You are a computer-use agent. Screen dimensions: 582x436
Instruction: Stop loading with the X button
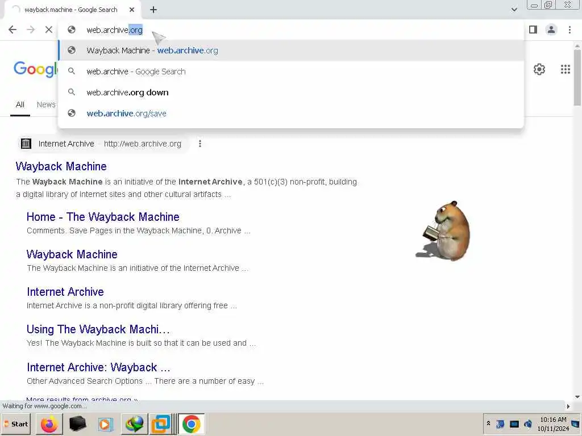coord(49,30)
